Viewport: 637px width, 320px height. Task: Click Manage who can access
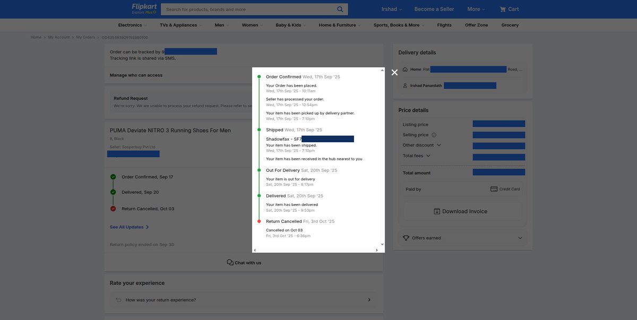(136, 75)
